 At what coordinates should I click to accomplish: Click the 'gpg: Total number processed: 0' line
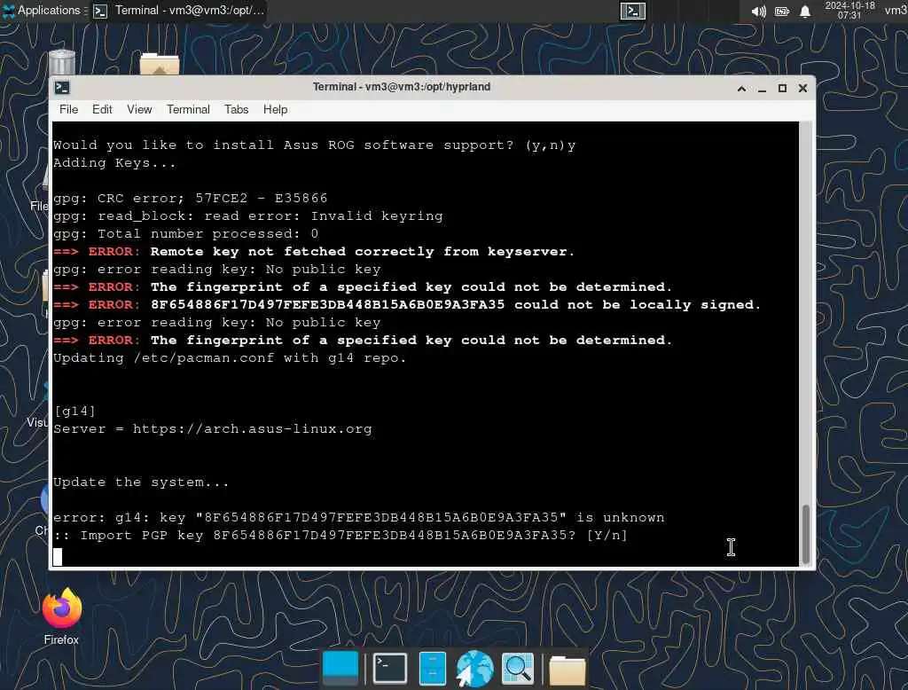point(185,233)
